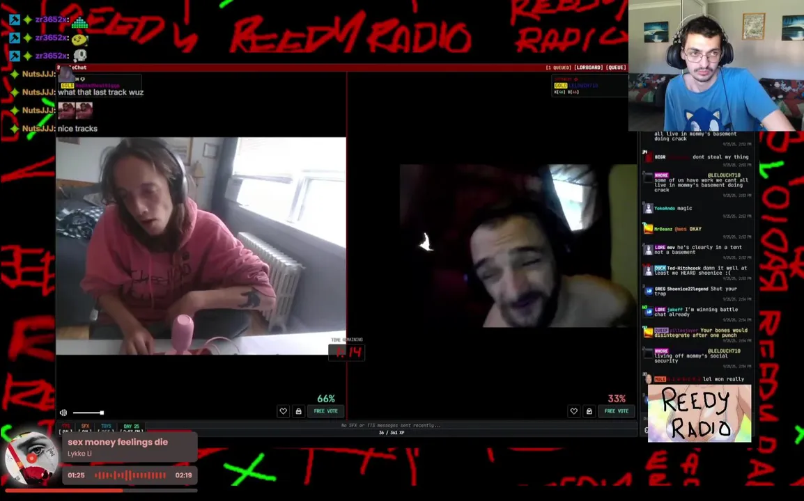Click the BIGR dont steal my thing message
This screenshot has width=804, height=501.
point(697,157)
